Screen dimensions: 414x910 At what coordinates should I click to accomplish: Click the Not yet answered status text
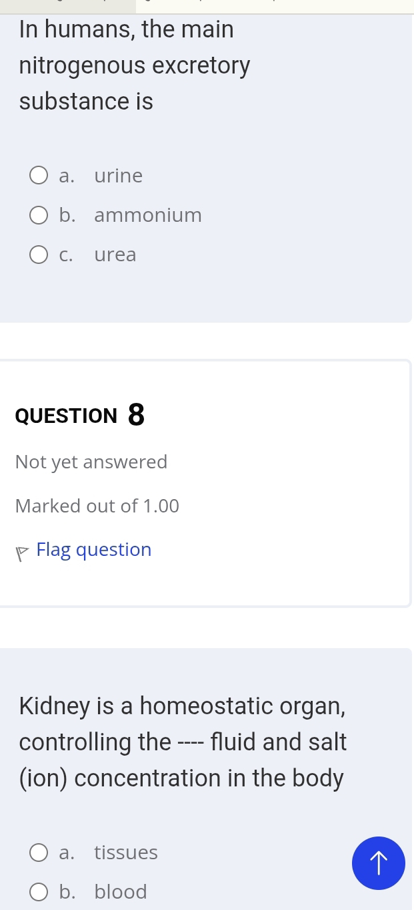point(91,462)
